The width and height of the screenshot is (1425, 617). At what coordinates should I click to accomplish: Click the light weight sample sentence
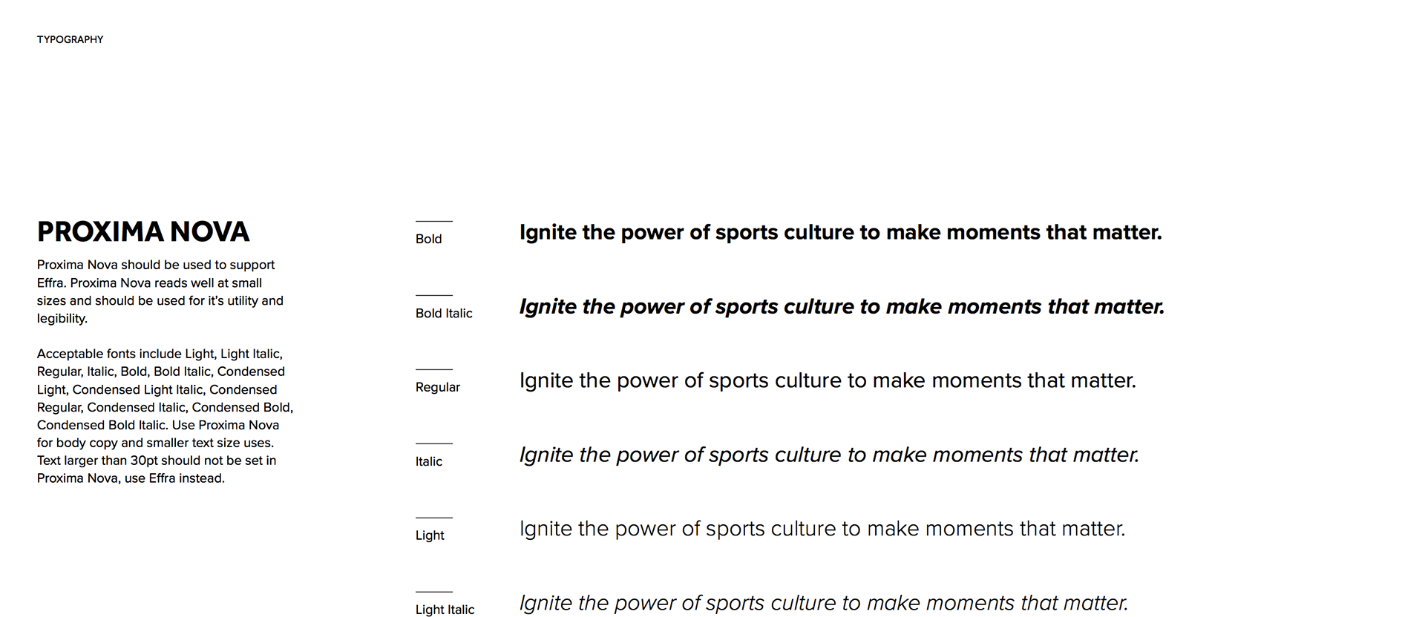pos(822,529)
